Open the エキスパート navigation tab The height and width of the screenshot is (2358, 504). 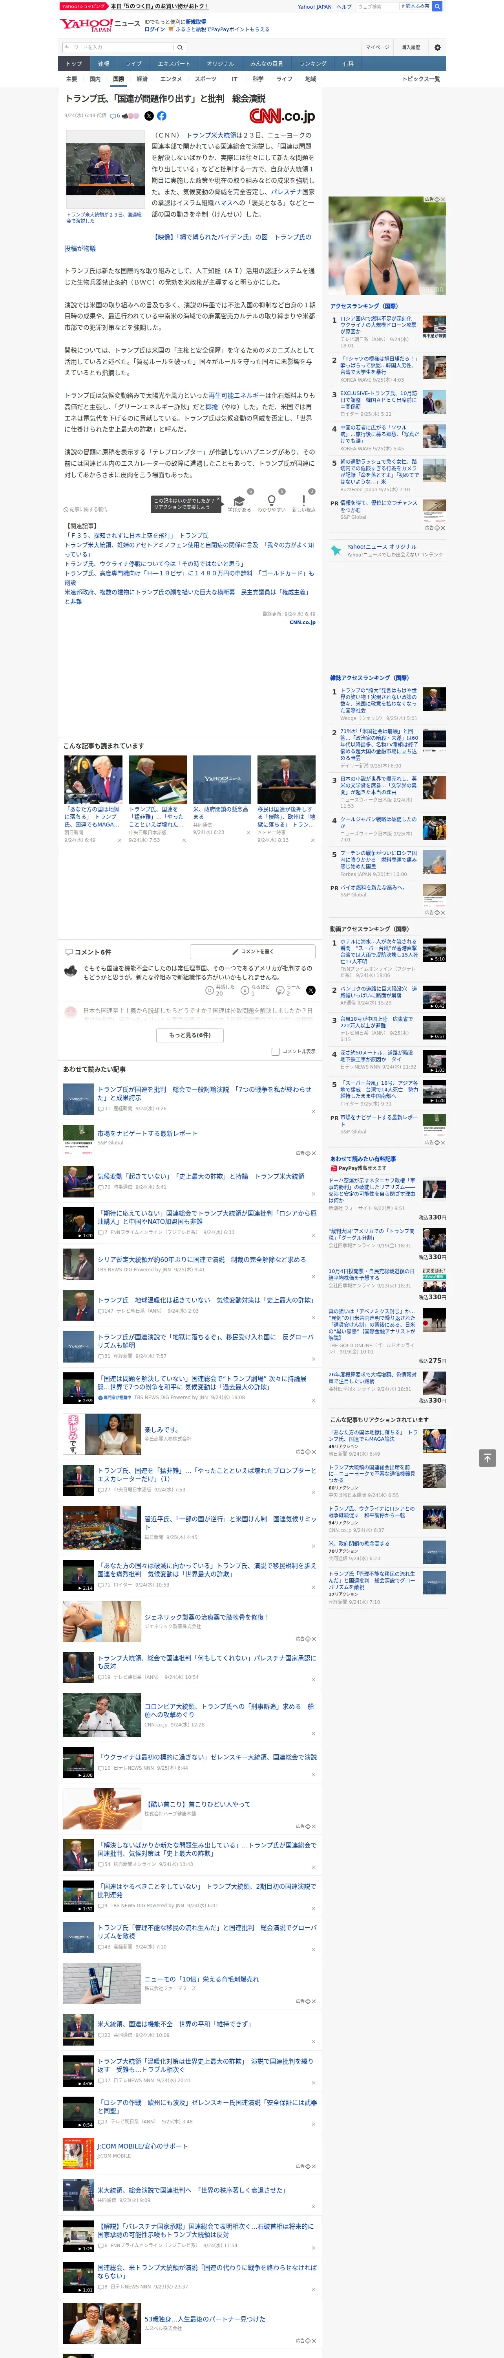(x=174, y=64)
